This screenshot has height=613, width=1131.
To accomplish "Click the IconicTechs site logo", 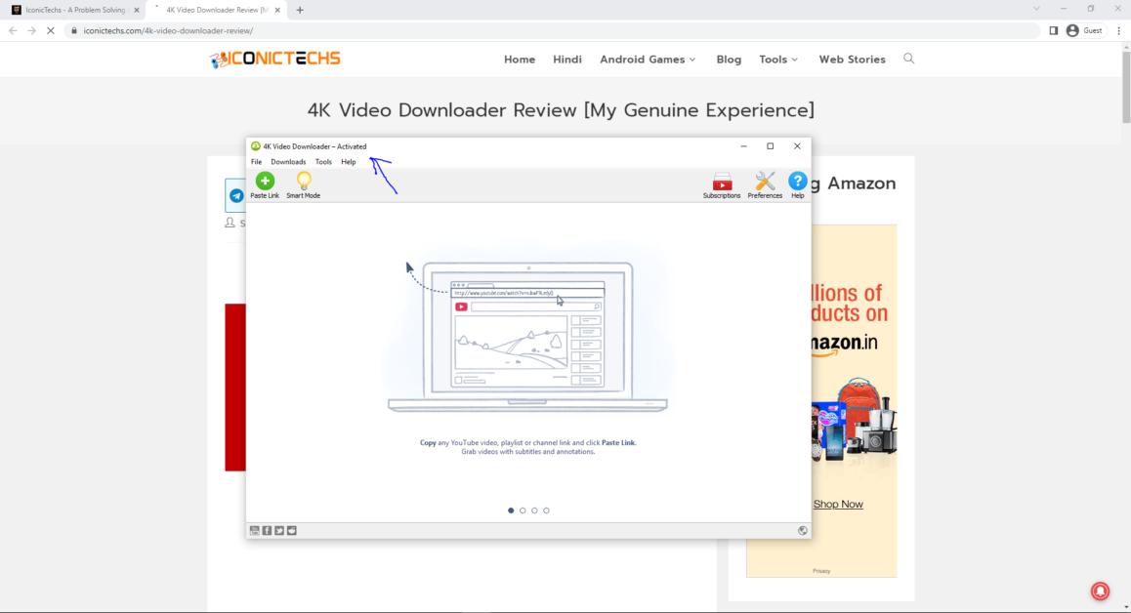I will (274, 60).
